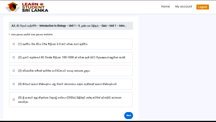Toggle the checkbox for option (5)

point(14,99)
